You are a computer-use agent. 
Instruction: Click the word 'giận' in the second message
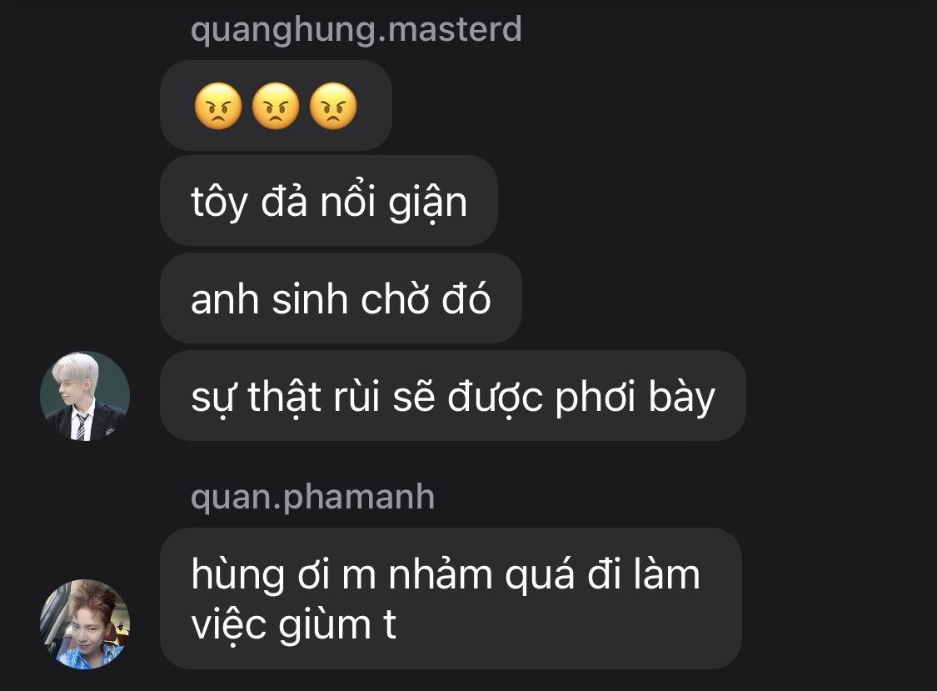click(427, 203)
